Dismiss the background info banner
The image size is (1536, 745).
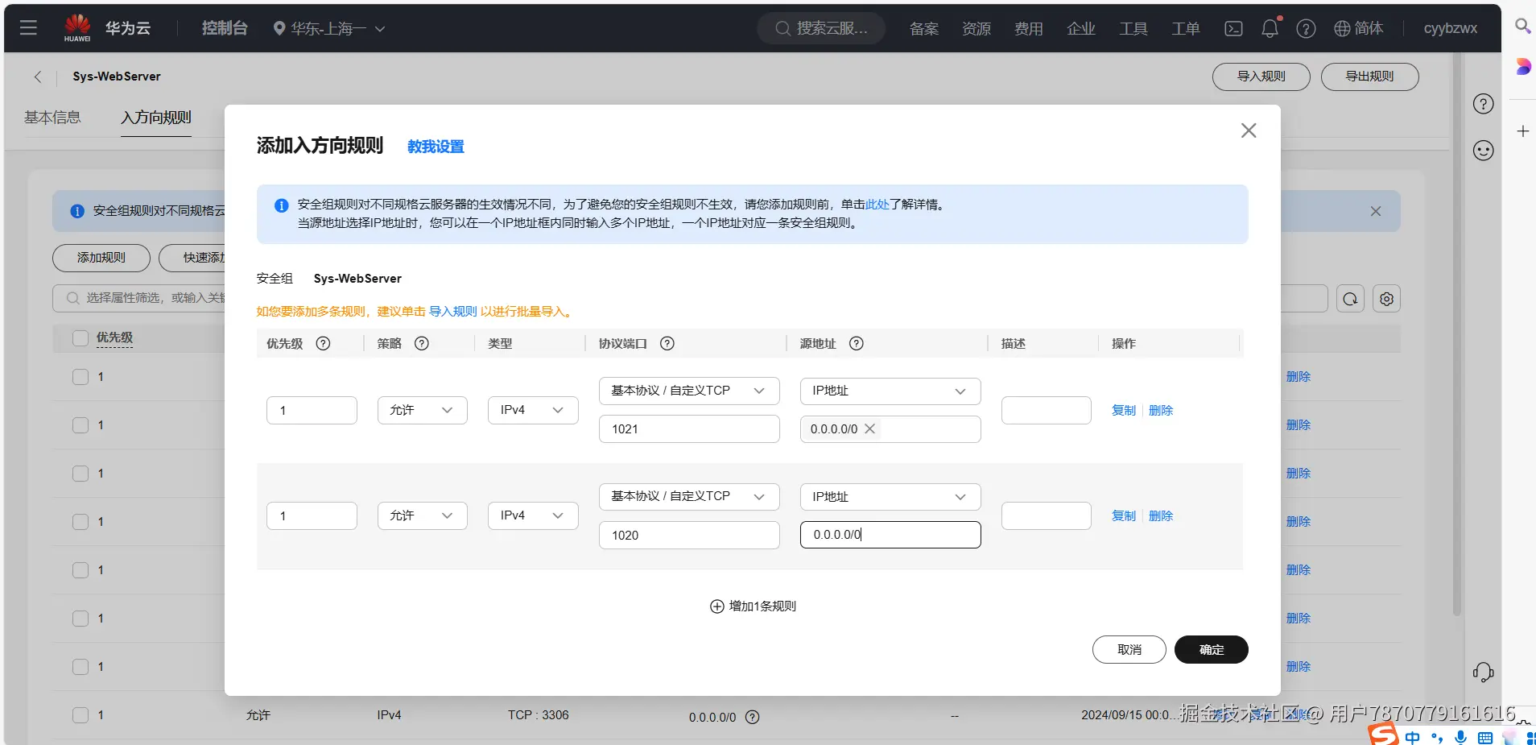pos(1376,211)
